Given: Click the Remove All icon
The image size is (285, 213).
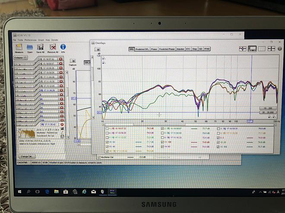Looking at the screenshot, I should click(53, 47).
